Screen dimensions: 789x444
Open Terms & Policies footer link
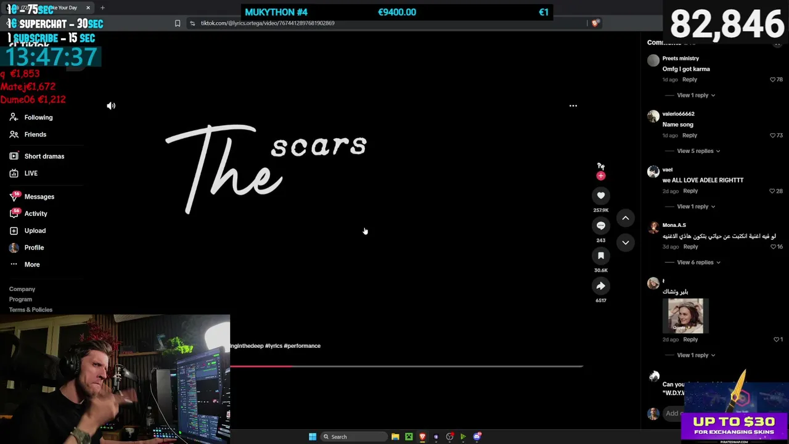(31, 310)
